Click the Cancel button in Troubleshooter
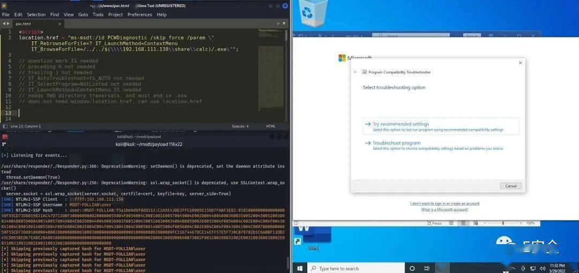 511,186
